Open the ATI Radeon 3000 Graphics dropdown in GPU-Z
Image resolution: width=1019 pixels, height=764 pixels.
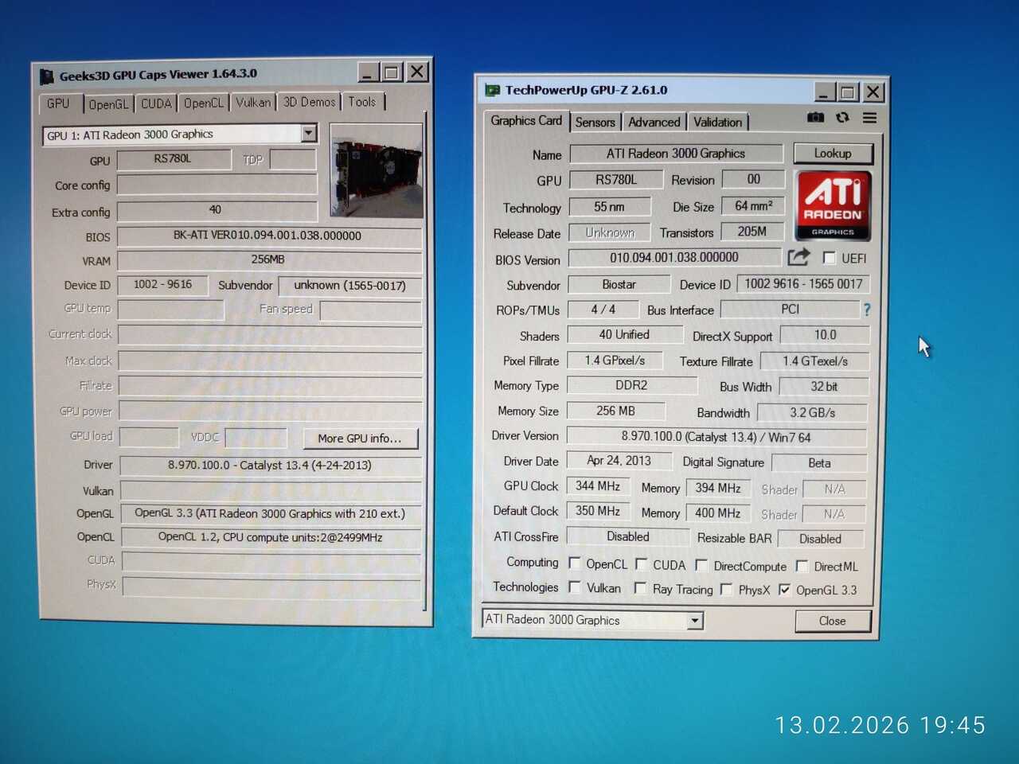695,620
